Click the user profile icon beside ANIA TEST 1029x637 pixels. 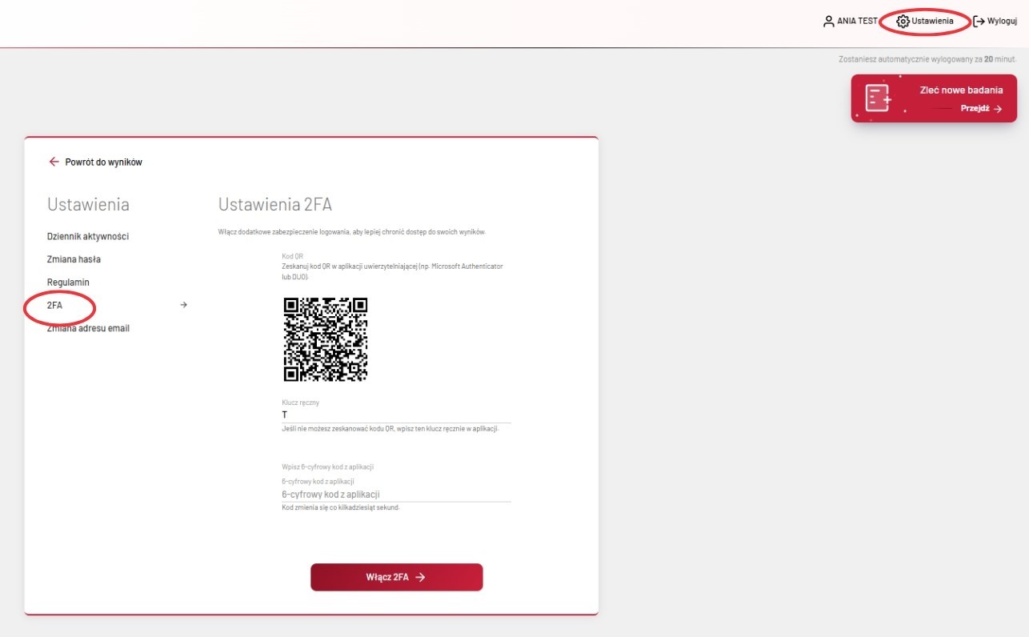tap(829, 22)
